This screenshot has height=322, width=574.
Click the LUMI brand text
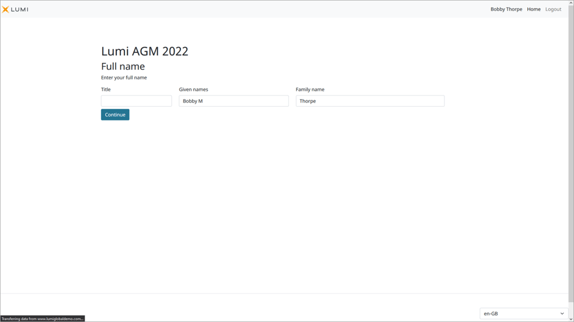point(20,9)
